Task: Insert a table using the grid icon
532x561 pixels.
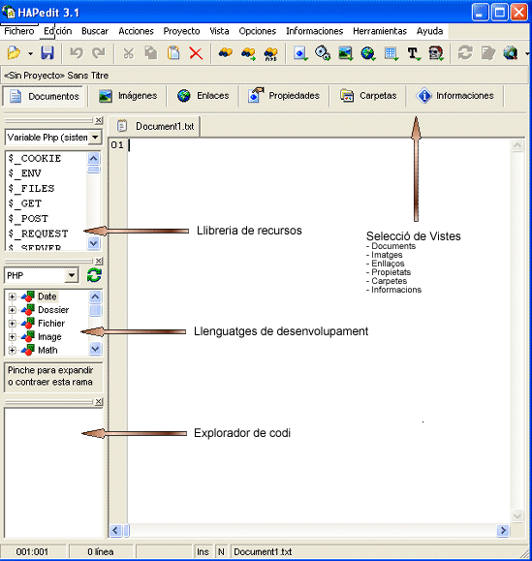Action: (391, 53)
